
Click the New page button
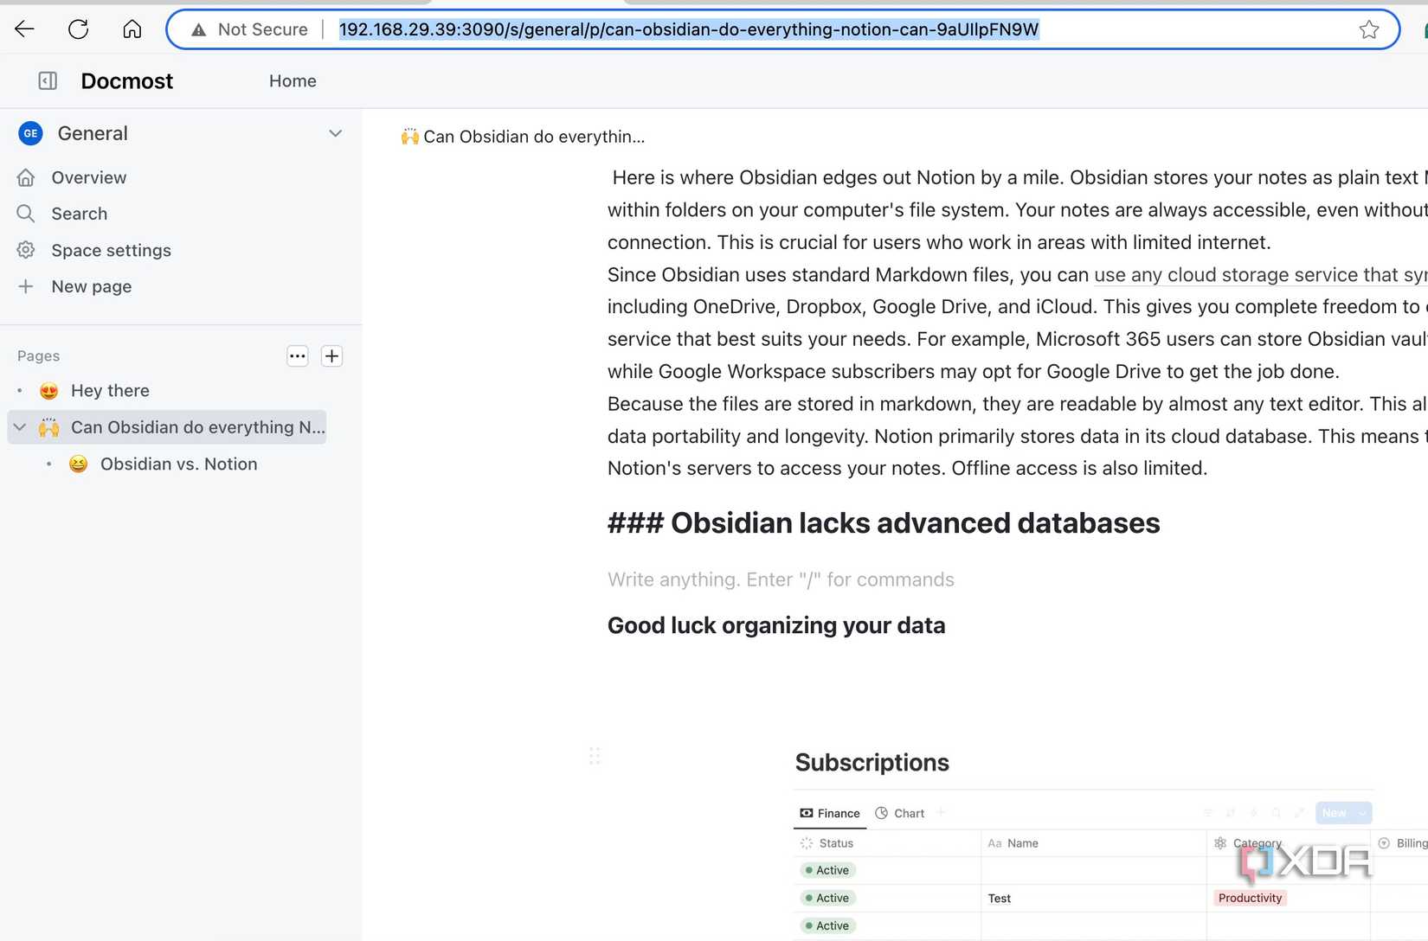click(91, 286)
